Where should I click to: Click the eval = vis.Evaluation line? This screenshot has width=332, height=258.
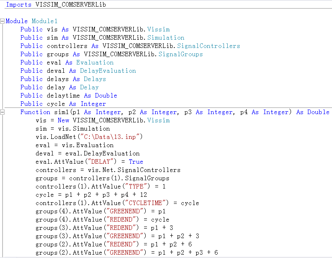[75, 145]
